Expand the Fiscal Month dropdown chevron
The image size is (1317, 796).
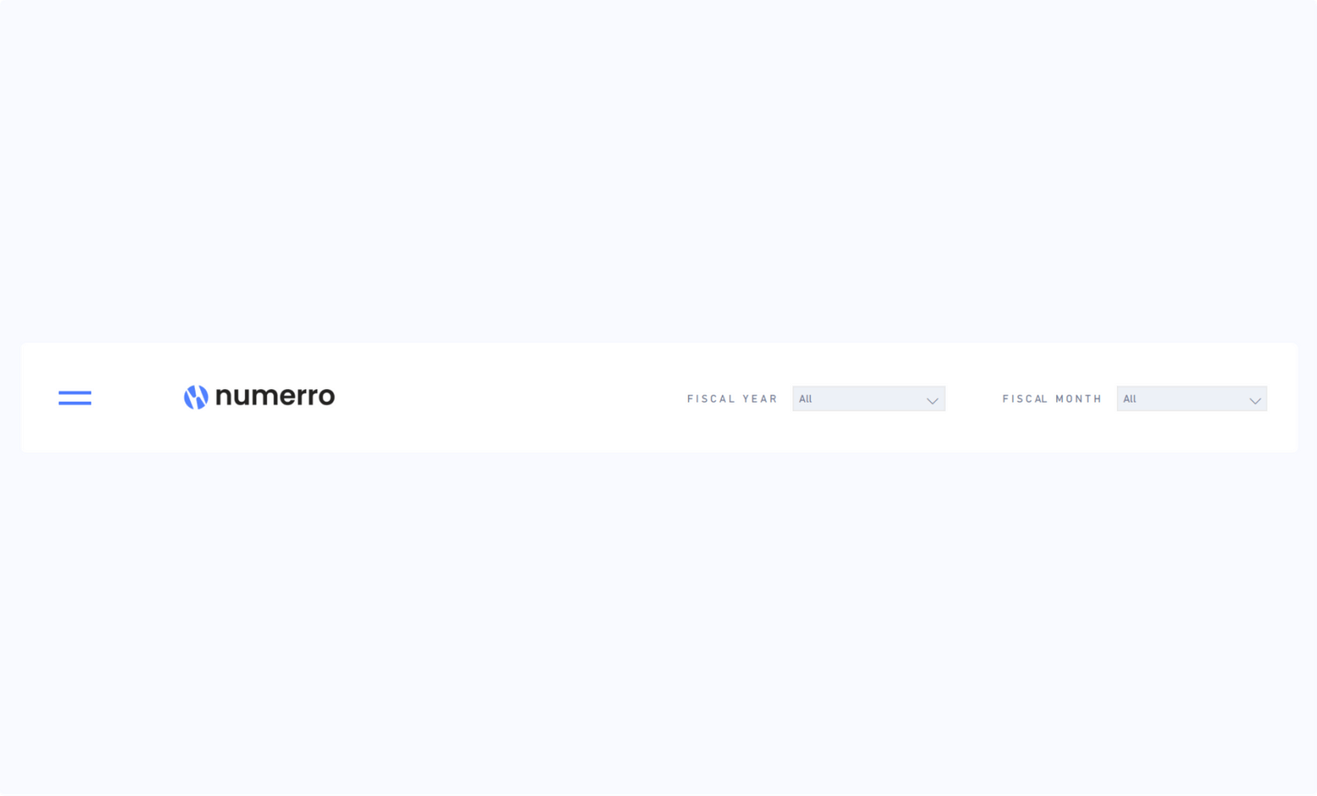[1255, 400]
